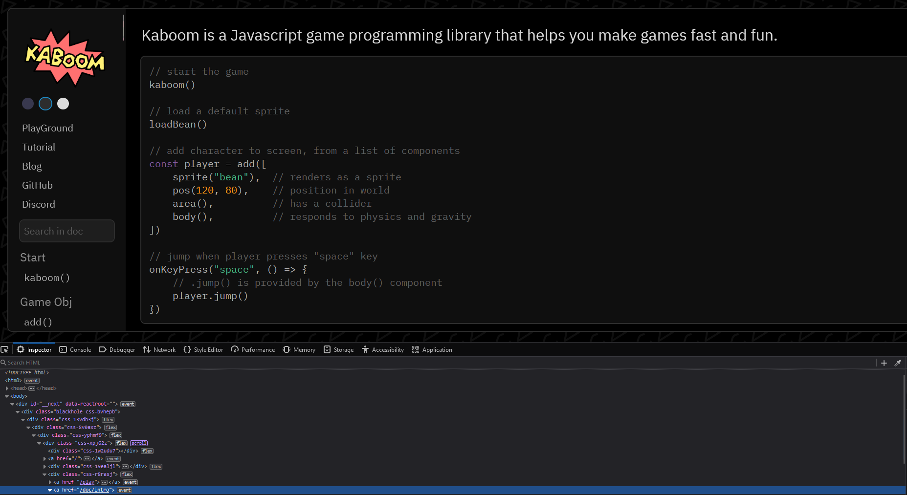Open the Discord link
The width and height of the screenshot is (907, 495).
39,204
